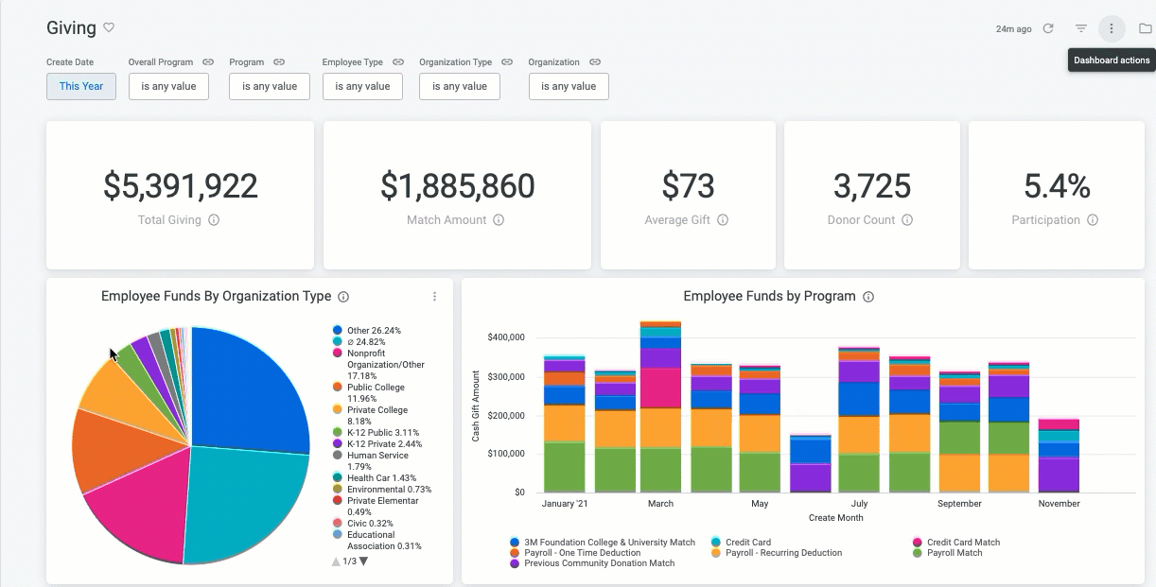Open Overall Program filter value dropdown

168,86
